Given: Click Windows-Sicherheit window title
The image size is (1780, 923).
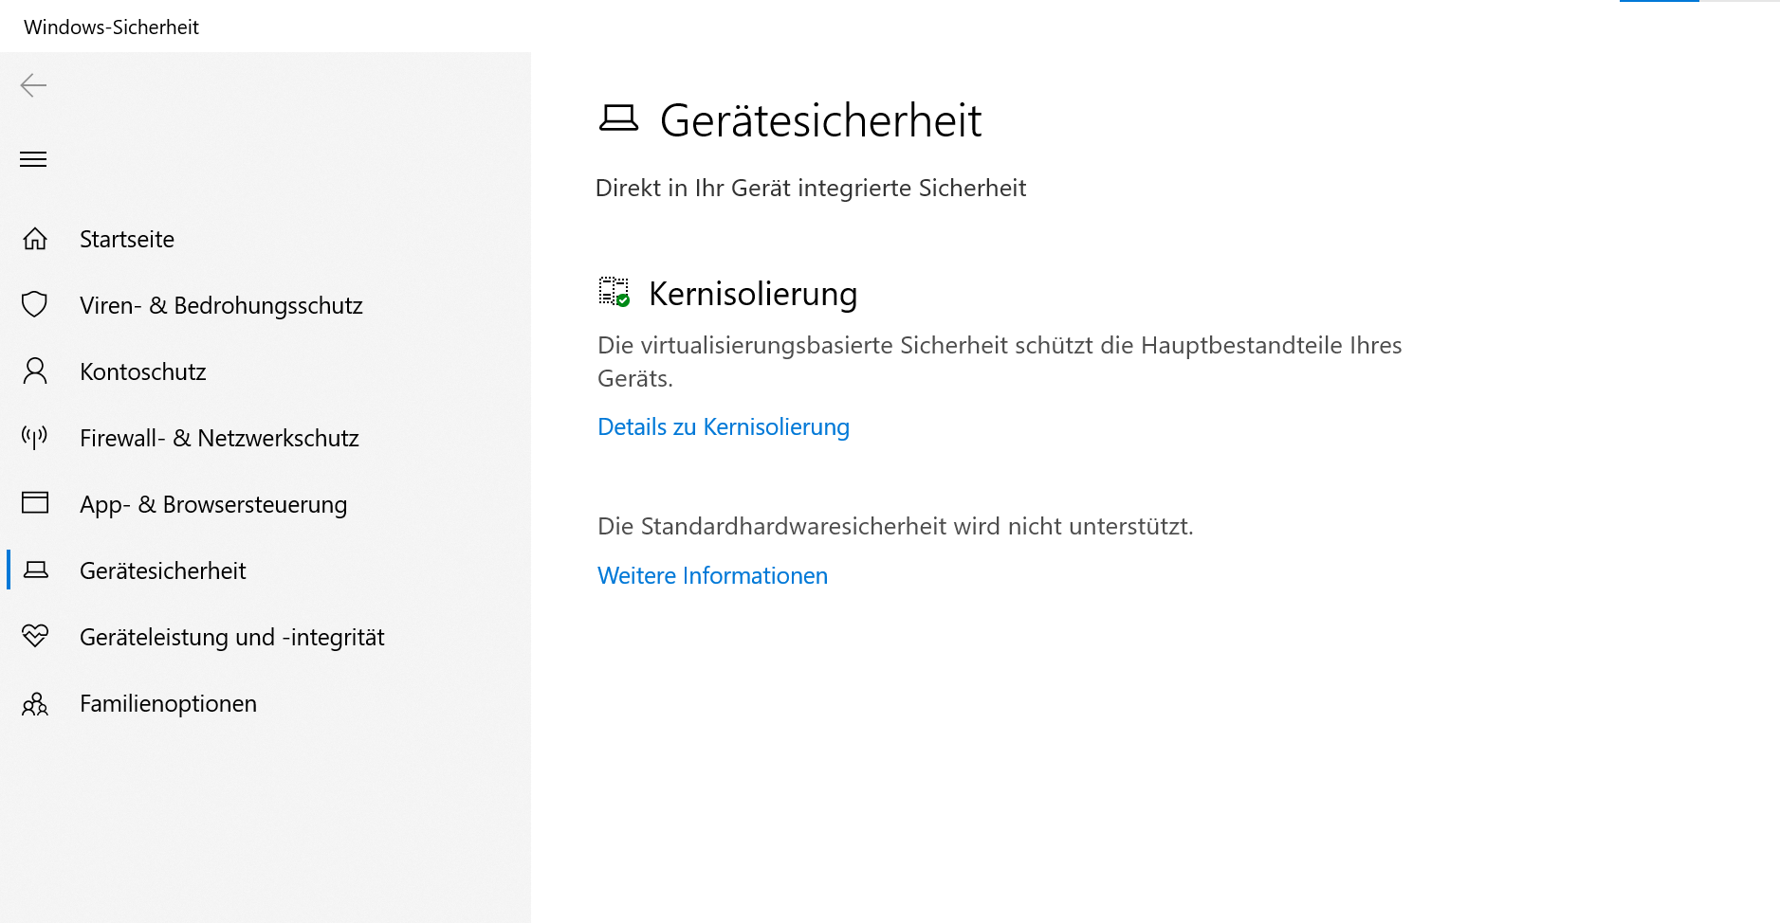Looking at the screenshot, I should (x=111, y=27).
